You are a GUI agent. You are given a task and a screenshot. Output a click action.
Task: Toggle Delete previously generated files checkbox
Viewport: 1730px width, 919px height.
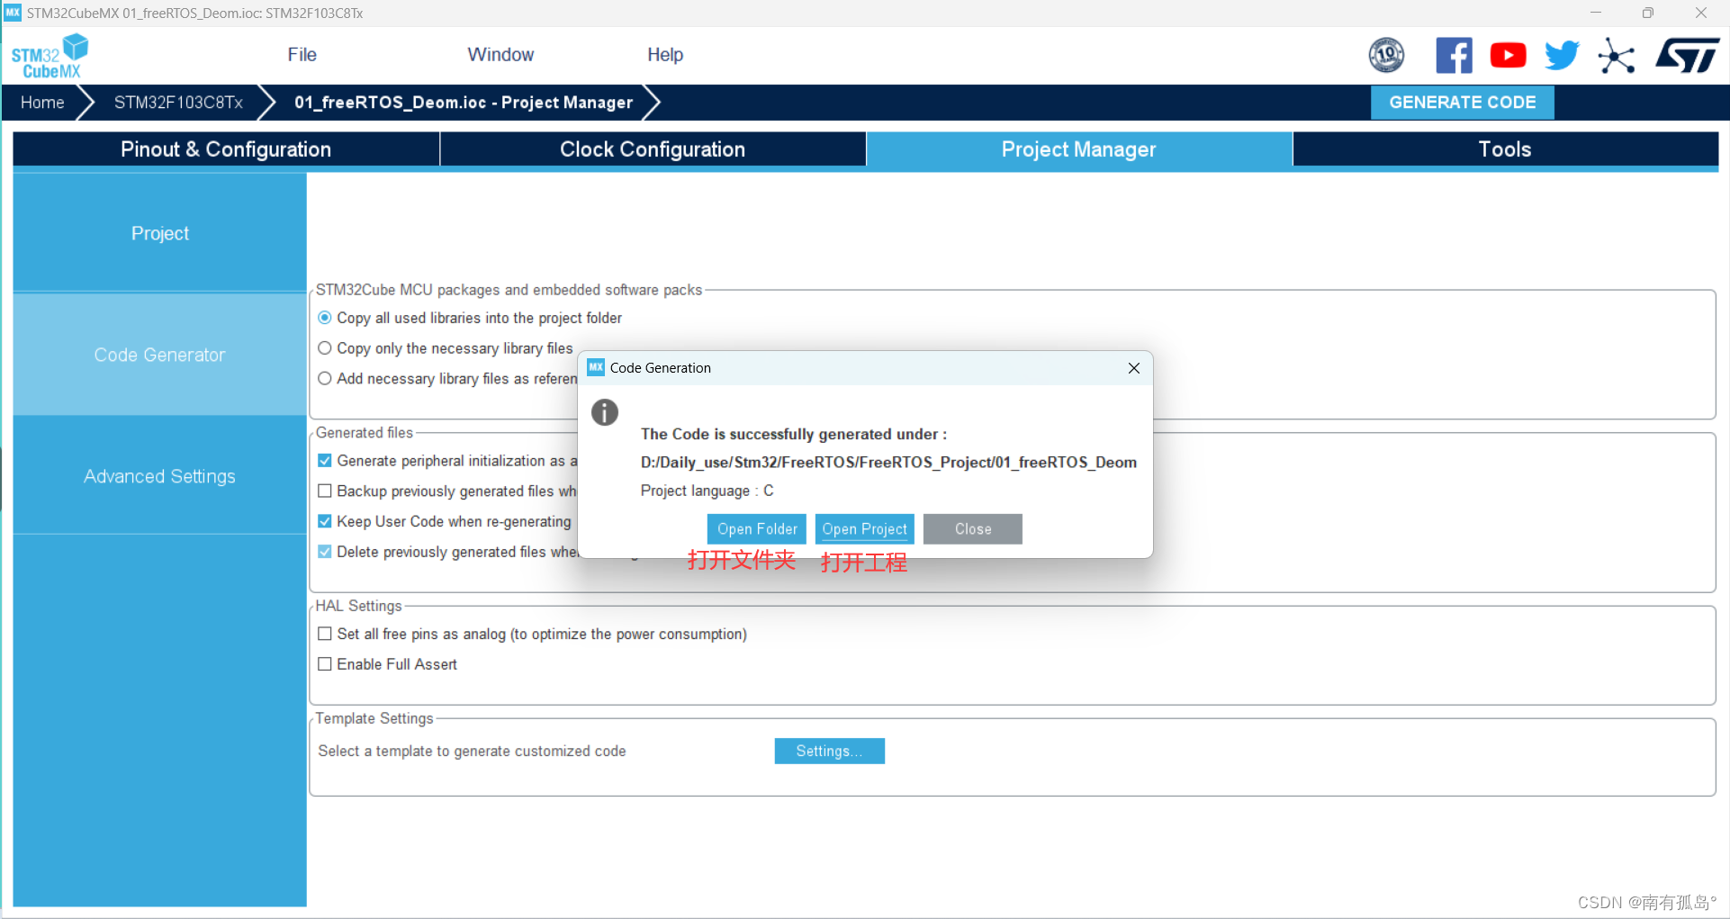[325, 552]
